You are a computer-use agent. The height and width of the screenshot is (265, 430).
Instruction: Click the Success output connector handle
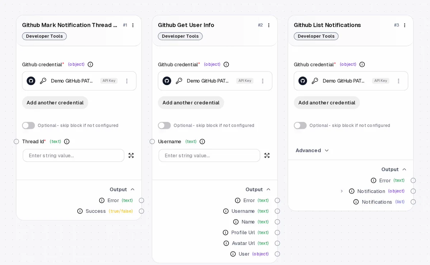pos(142,211)
